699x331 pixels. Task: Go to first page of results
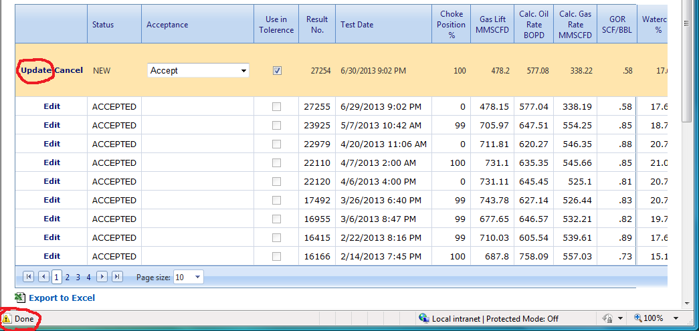coord(28,277)
